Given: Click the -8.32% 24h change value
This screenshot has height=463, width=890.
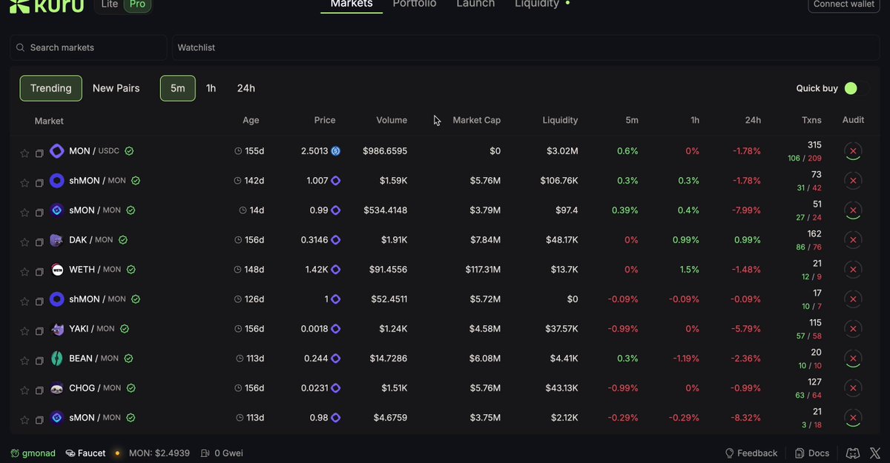Looking at the screenshot, I should tap(746, 418).
